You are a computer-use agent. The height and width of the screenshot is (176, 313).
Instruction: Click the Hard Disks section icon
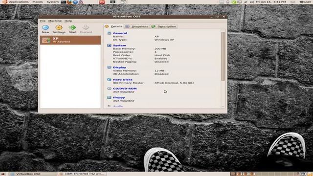click(x=109, y=79)
